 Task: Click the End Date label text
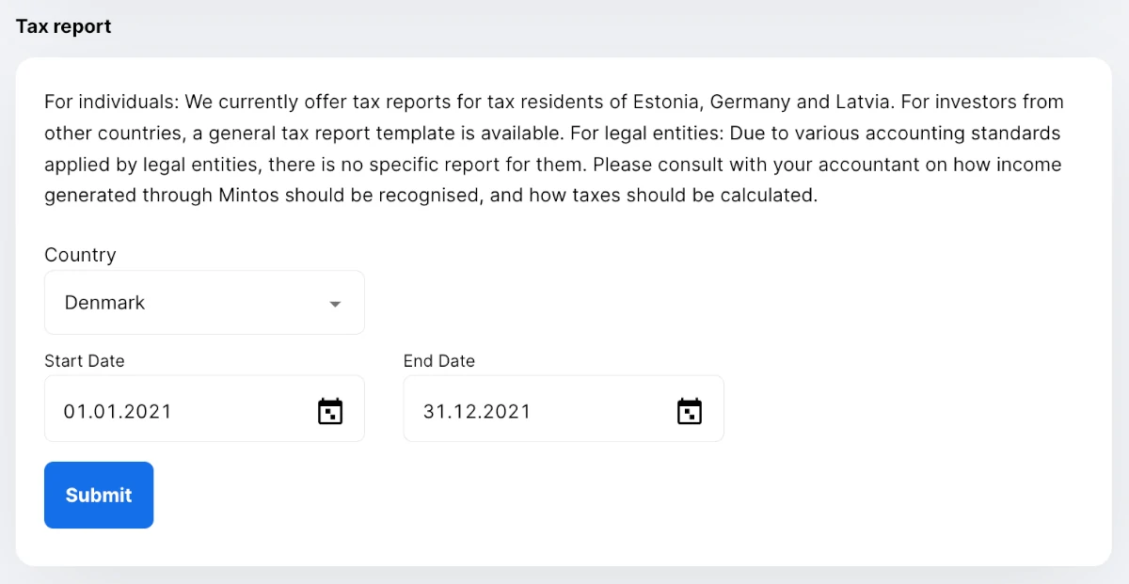point(438,361)
